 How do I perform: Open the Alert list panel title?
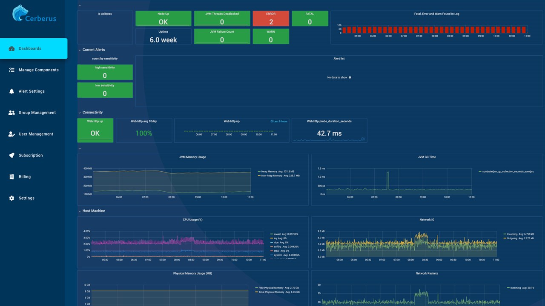[339, 59]
